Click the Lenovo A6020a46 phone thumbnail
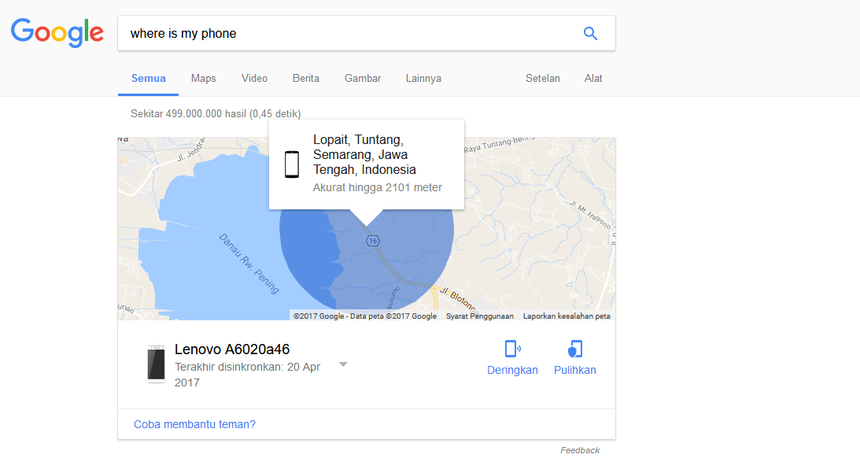This screenshot has width=860, height=462. pyautogui.click(x=157, y=364)
